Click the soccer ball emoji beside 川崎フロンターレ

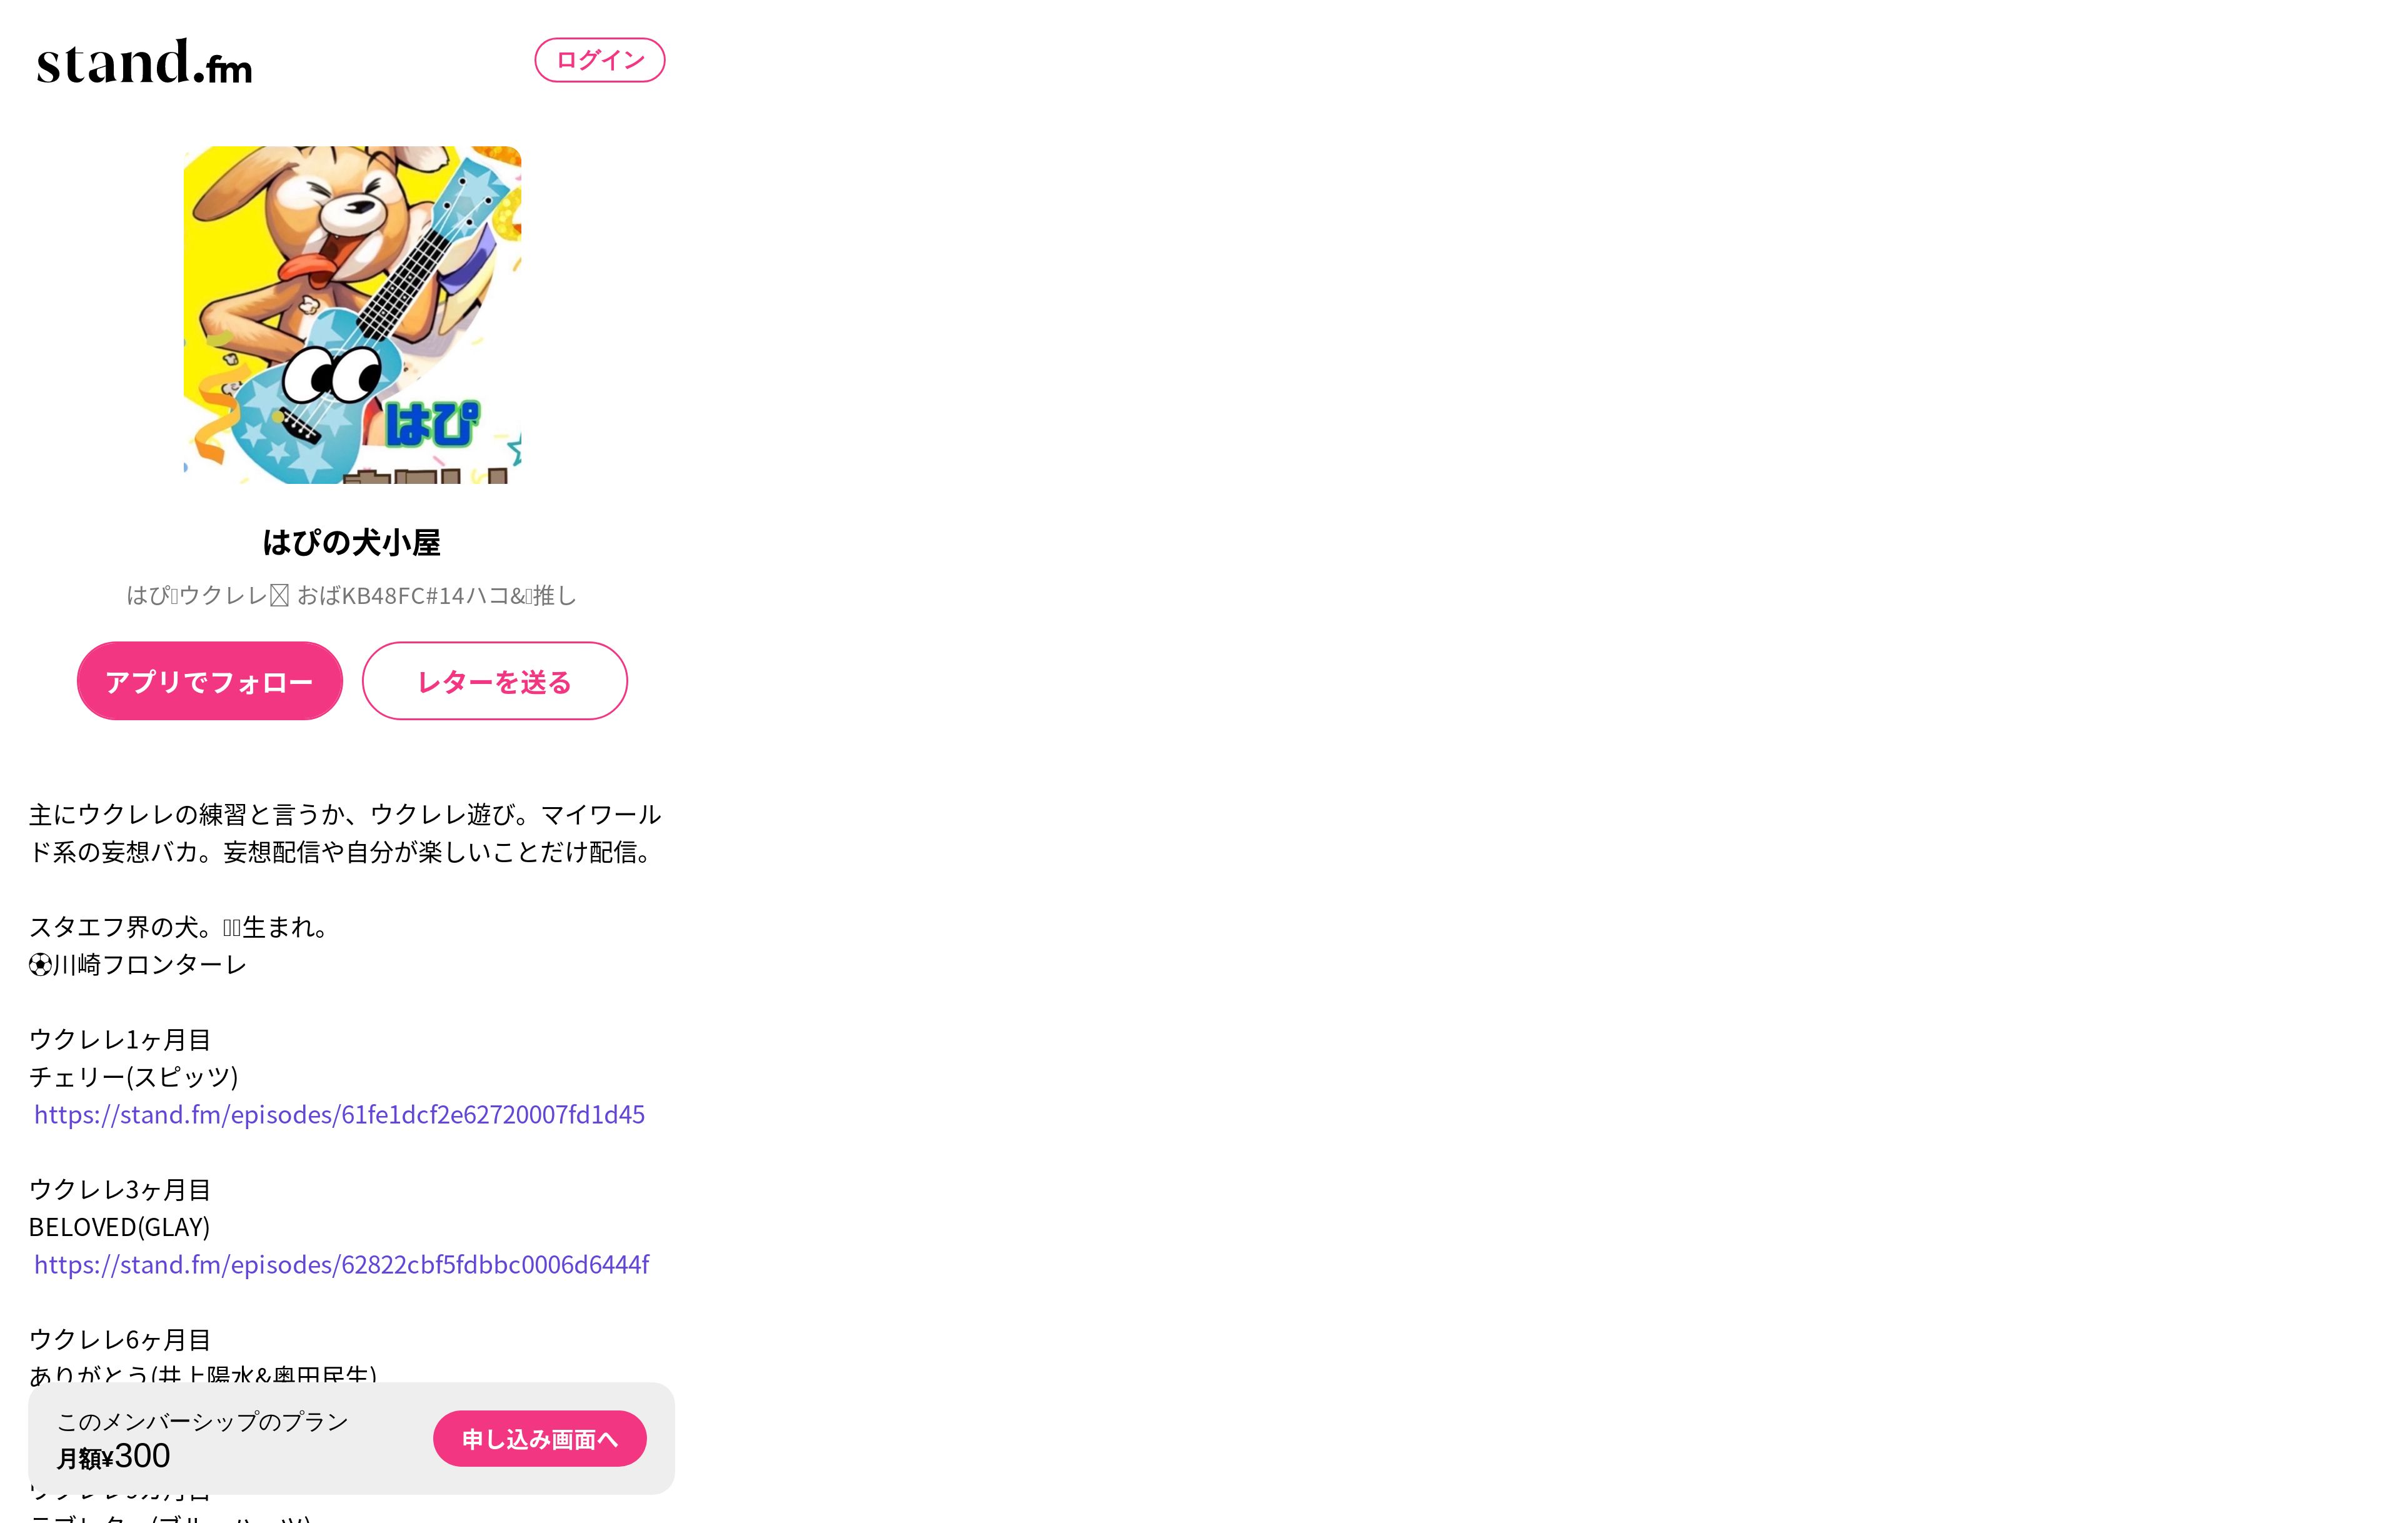coord(40,965)
